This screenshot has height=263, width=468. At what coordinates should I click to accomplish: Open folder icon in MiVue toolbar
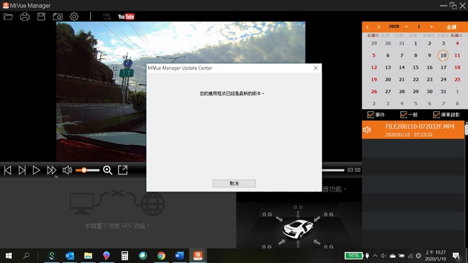click(8, 17)
